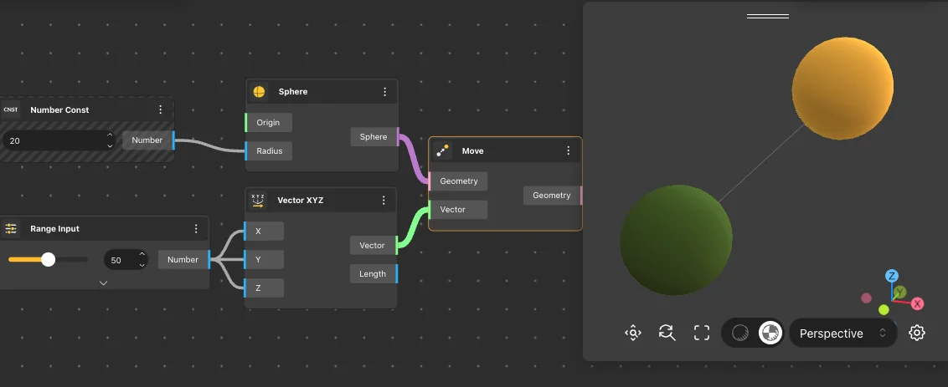
Task: Open the viewport settings gear
Action: coord(917,334)
